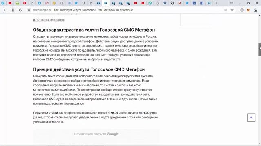
Task: Reload the current page
Action: point(20,10)
